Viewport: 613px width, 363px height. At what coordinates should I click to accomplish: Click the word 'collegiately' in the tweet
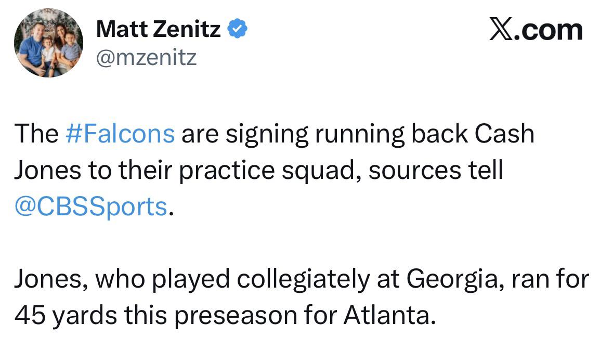(x=303, y=280)
